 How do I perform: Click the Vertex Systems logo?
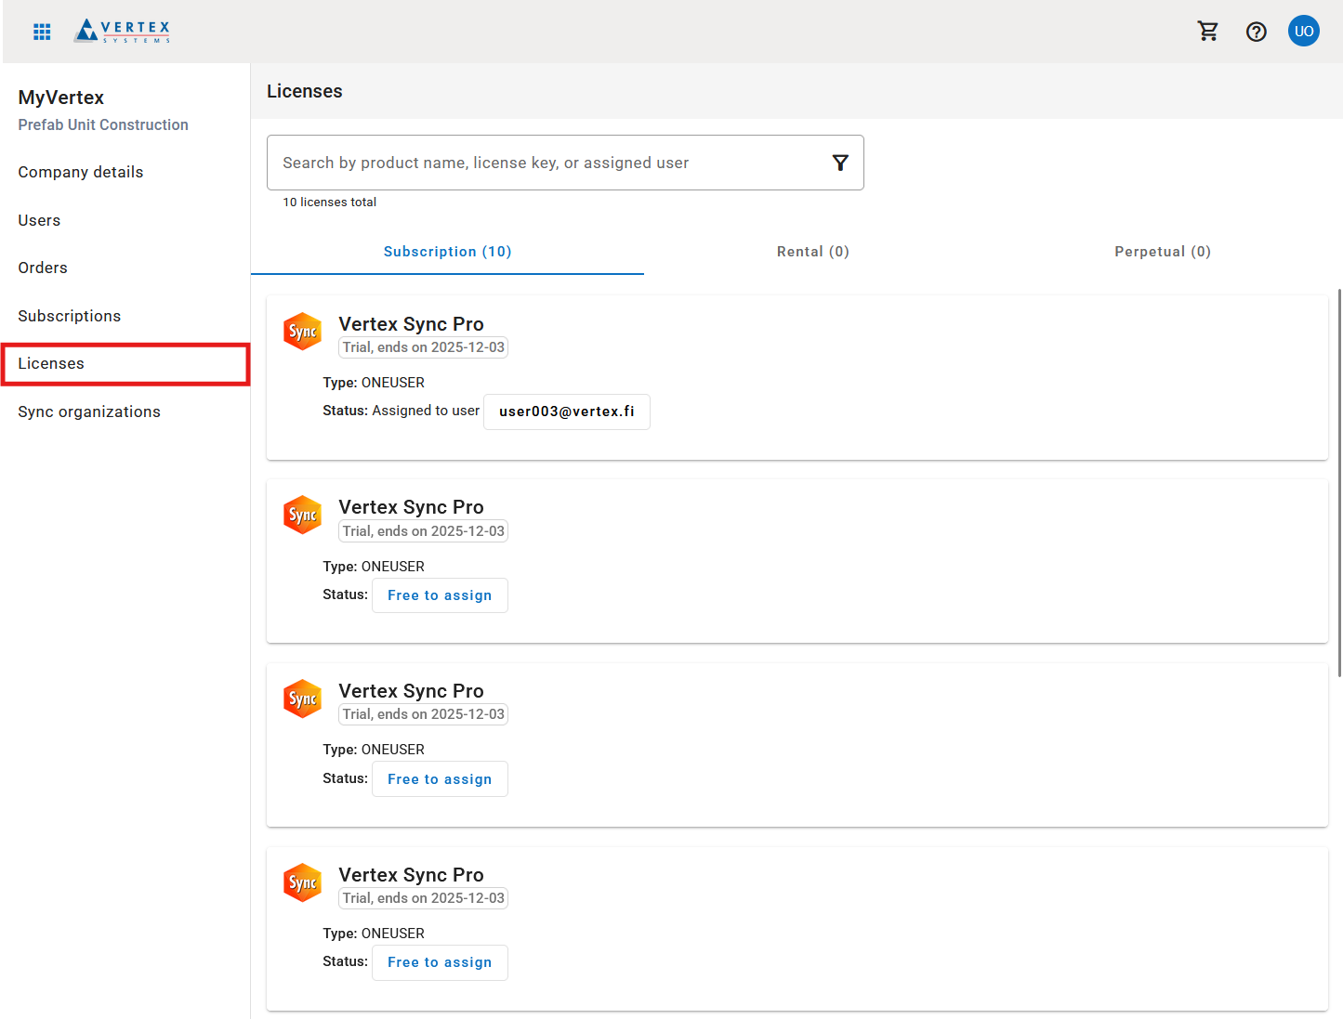pyautogui.click(x=123, y=32)
